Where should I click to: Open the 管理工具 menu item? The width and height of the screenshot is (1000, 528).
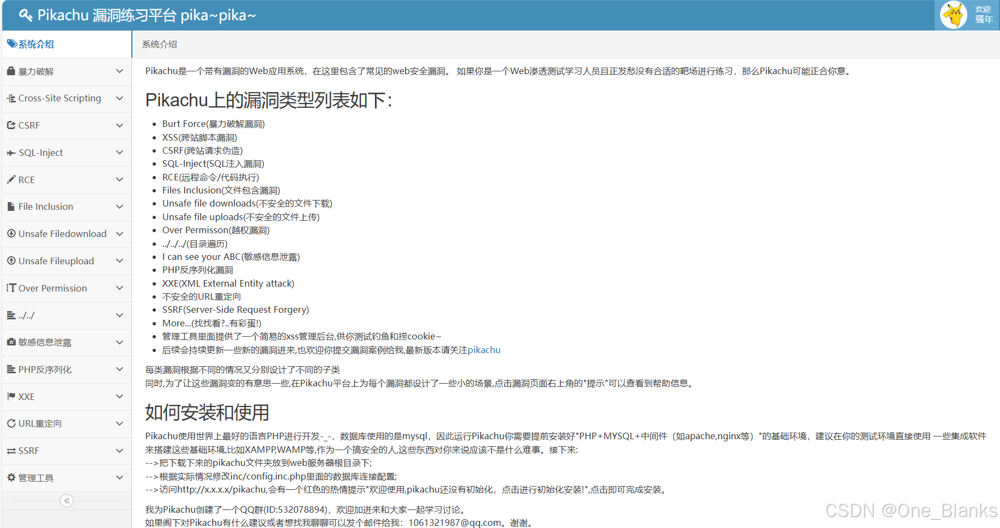(66, 478)
